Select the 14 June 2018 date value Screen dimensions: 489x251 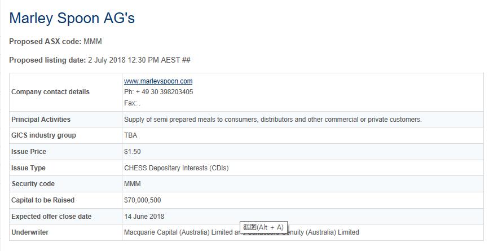coord(144,217)
